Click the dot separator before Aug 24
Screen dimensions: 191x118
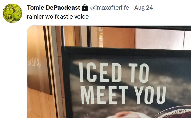132,8
